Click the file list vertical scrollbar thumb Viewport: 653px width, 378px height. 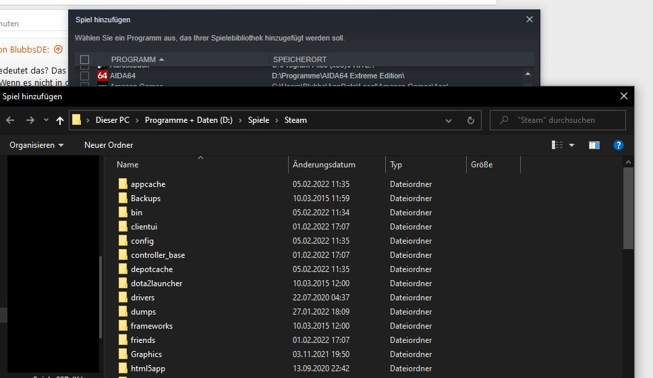(629, 209)
